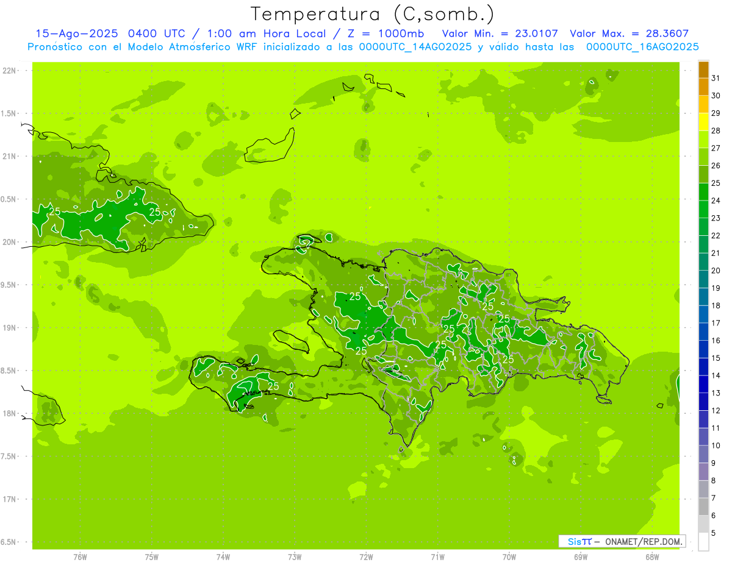The height and width of the screenshot is (565, 732).
Task: Click the colorbar value label "27"
Action: [716, 147]
